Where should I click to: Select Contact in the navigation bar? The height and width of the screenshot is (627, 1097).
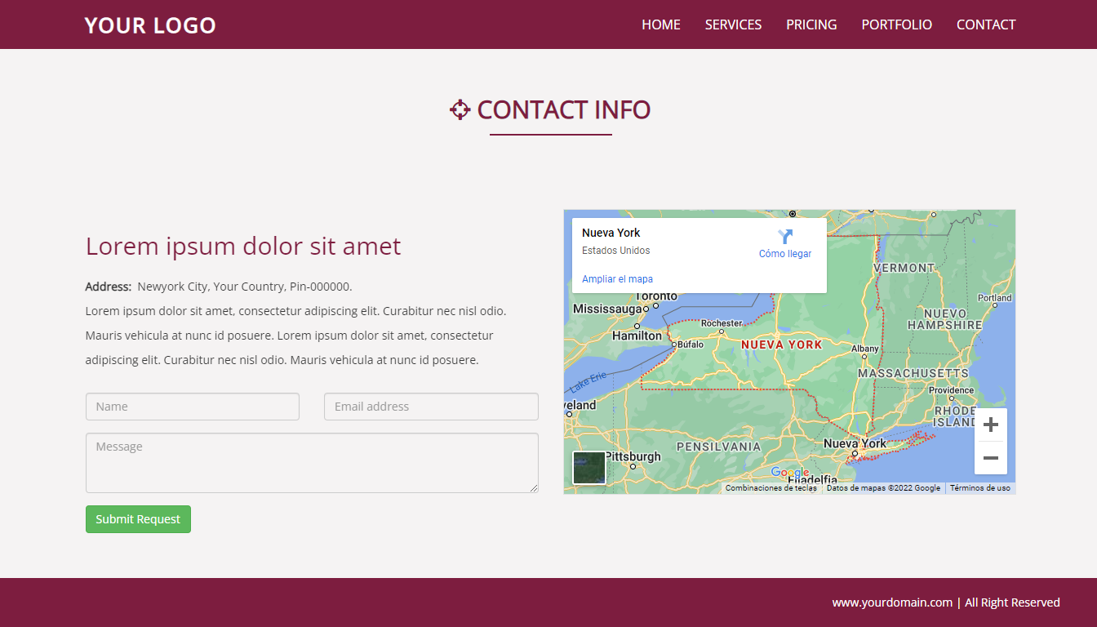[986, 24]
